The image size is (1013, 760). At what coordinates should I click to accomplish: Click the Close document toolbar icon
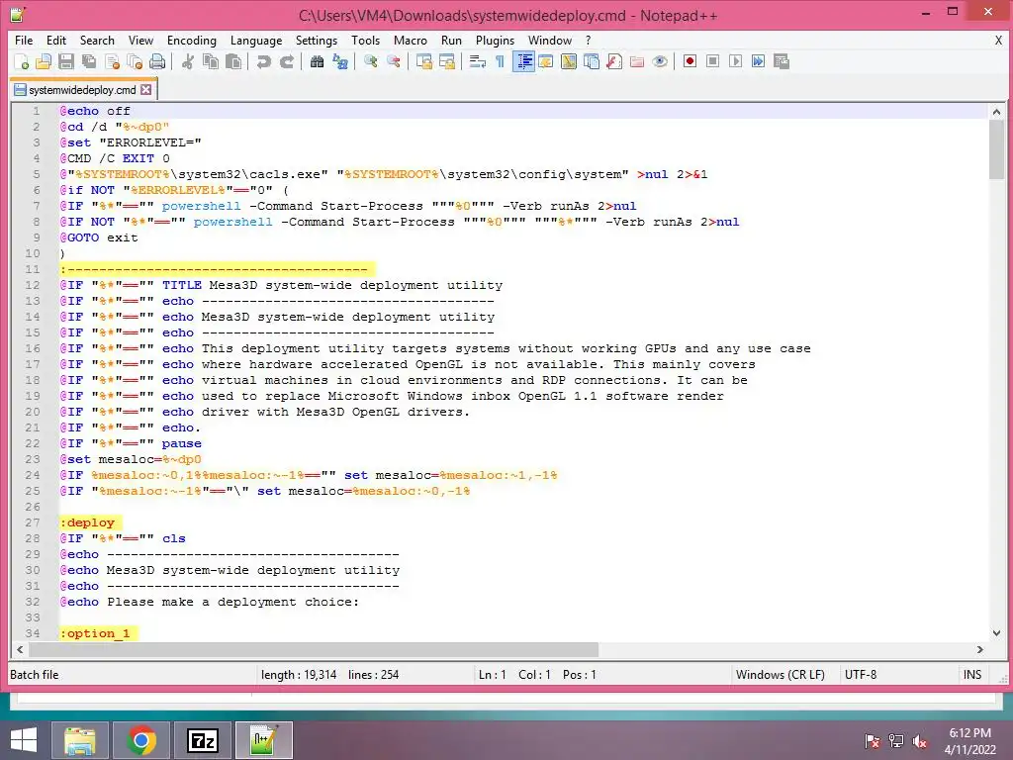click(x=113, y=61)
